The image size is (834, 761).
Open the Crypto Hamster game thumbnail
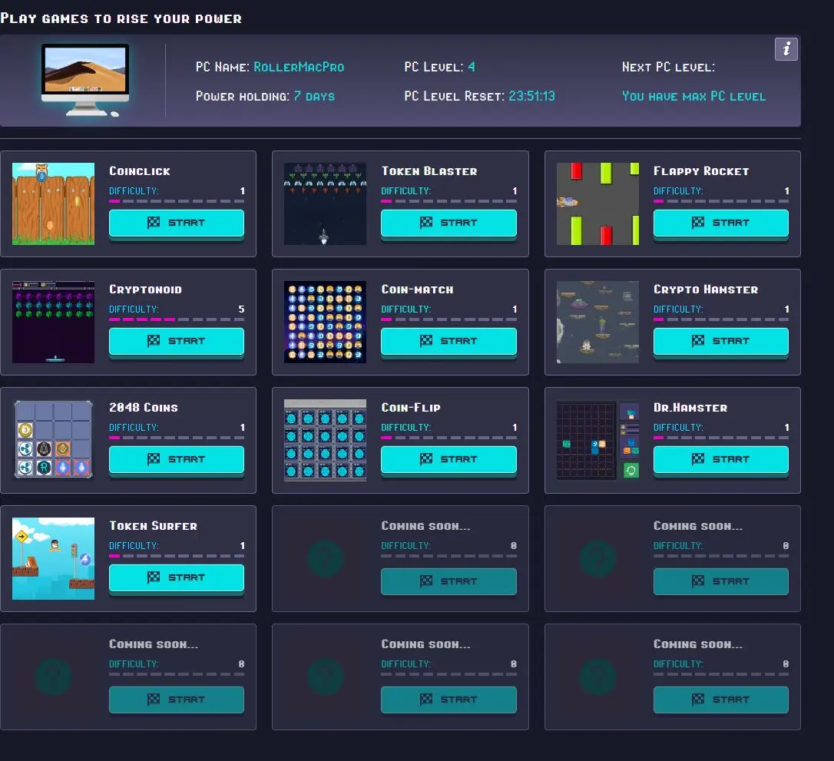597,322
